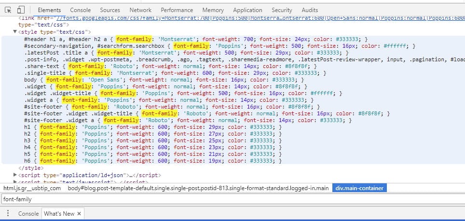Open the Application tab
This screenshot has height=221, width=465.
(247, 10)
